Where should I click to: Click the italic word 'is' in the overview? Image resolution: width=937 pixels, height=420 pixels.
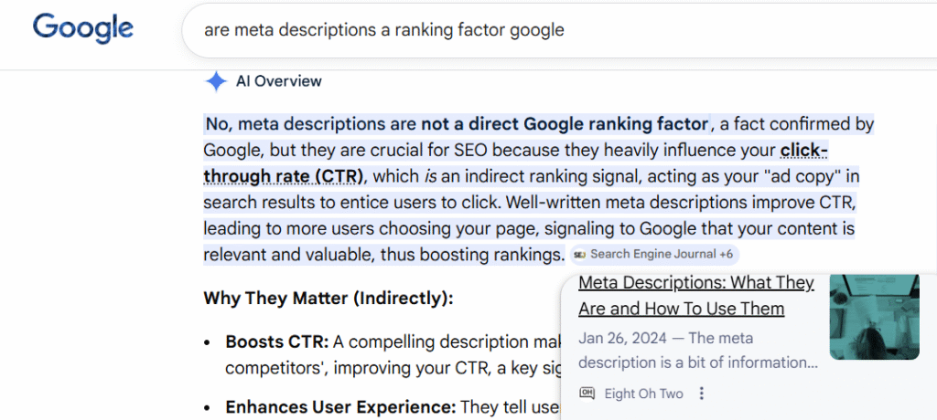430,176
